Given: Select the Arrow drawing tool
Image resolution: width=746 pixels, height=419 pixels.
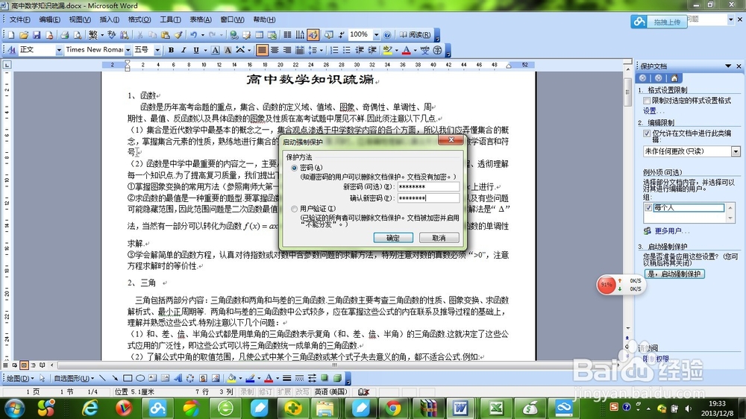Looking at the screenshot, I should coord(115,378).
